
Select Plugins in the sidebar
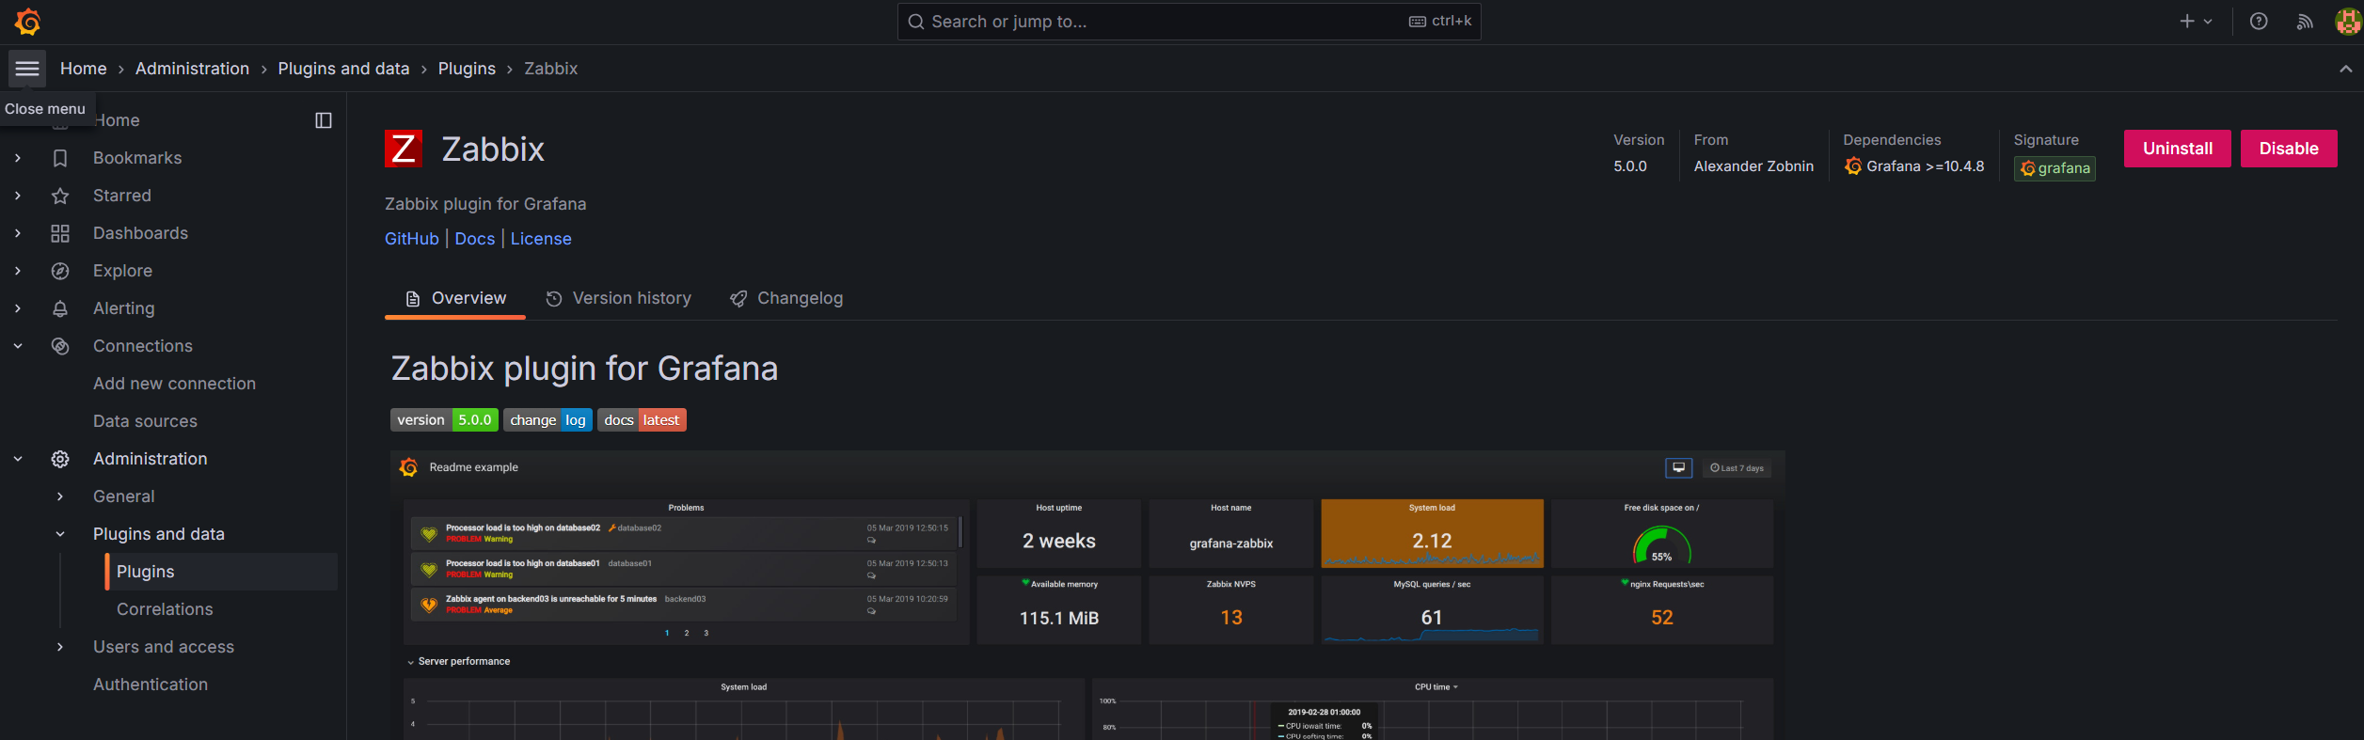(221, 572)
